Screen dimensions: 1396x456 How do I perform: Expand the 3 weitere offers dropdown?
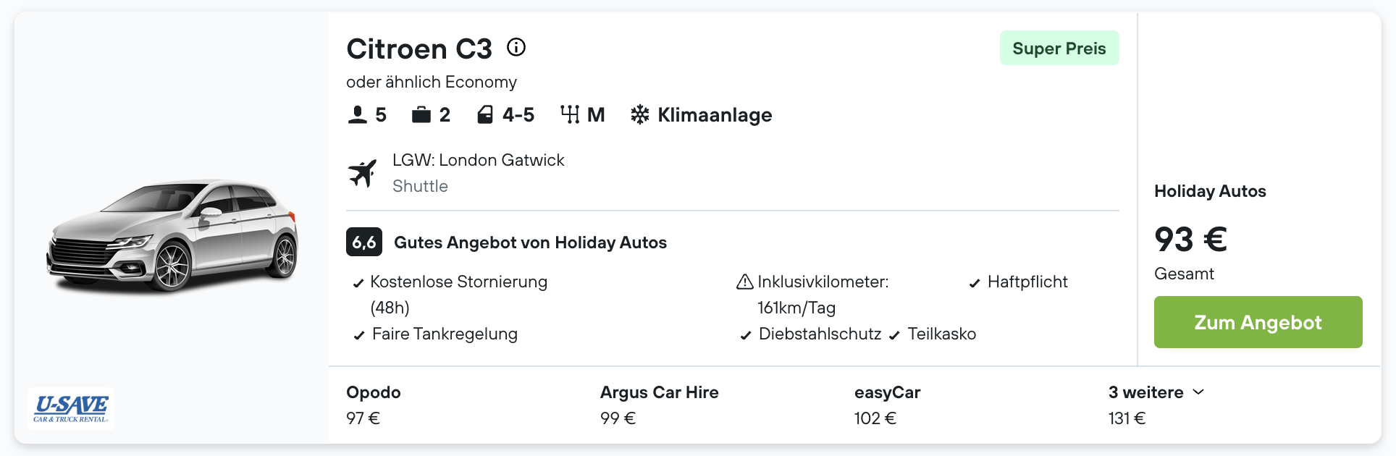pyautogui.click(x=1156, y=392)
